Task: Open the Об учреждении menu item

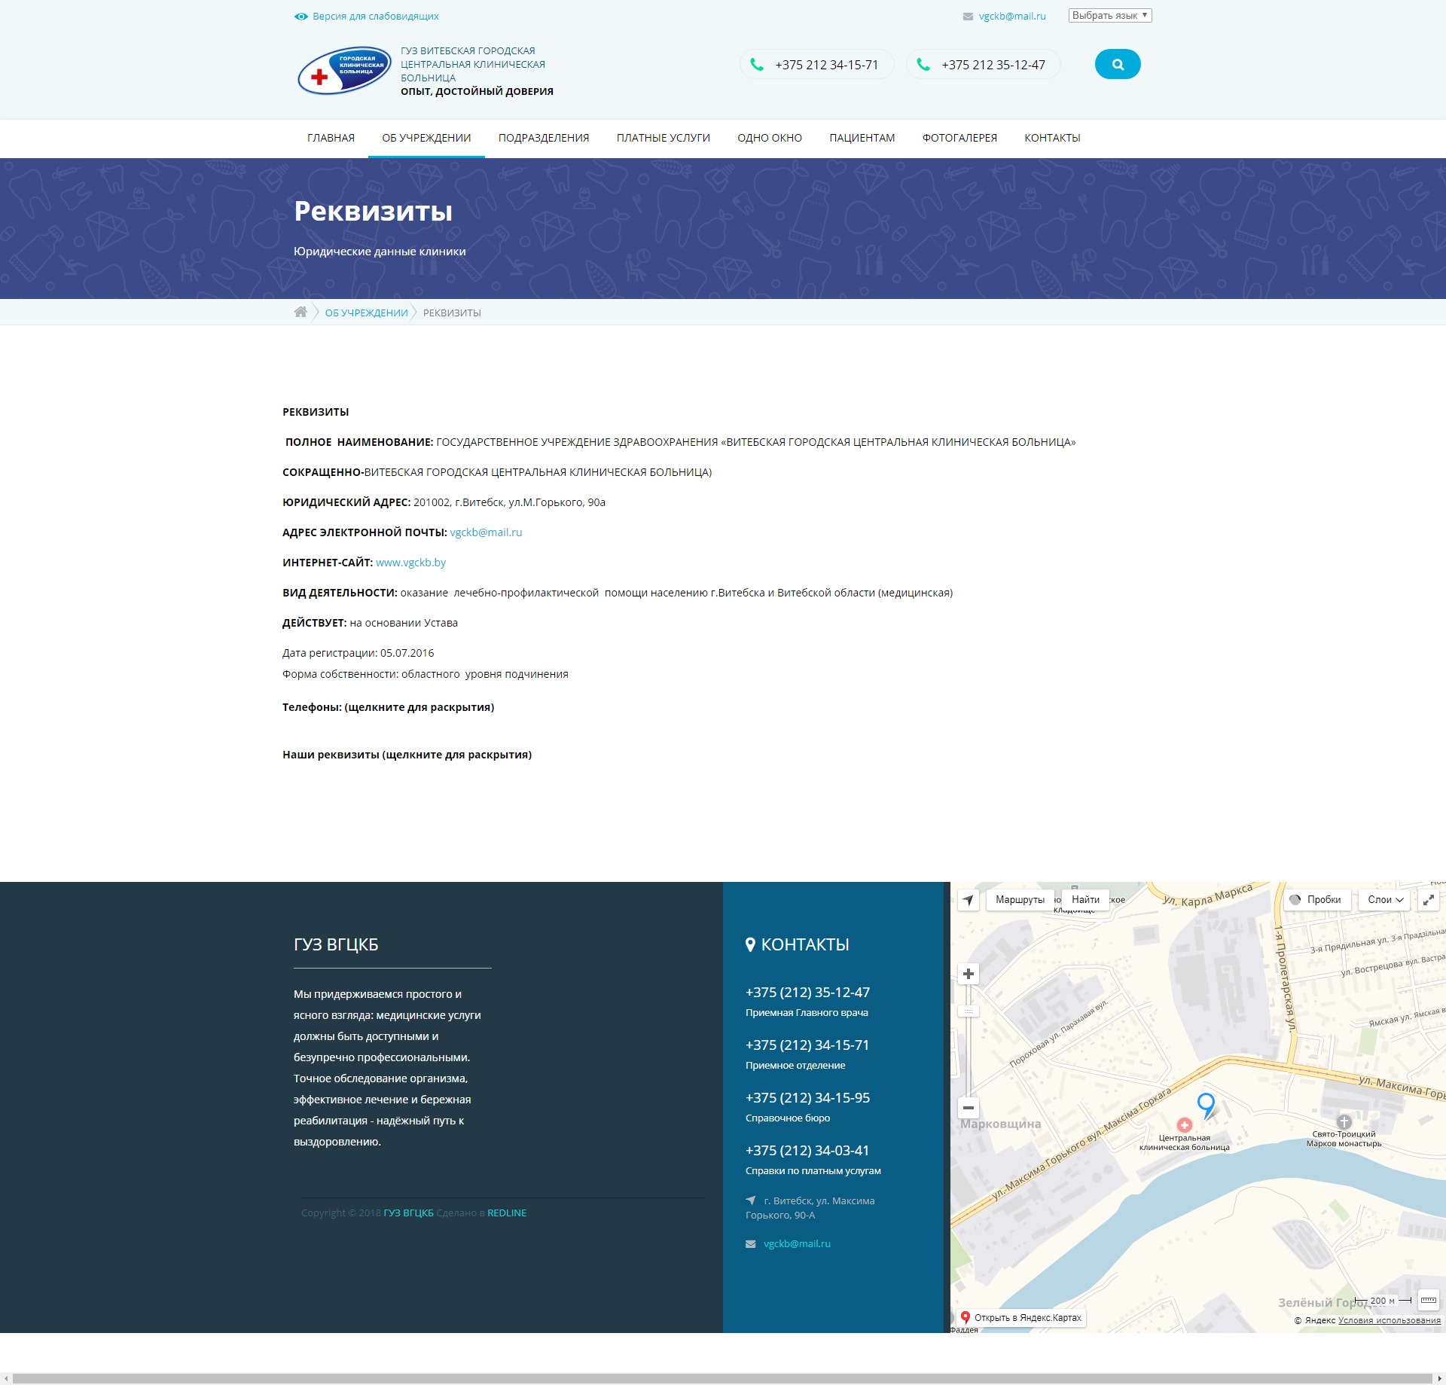Action: tap(426, 138)
